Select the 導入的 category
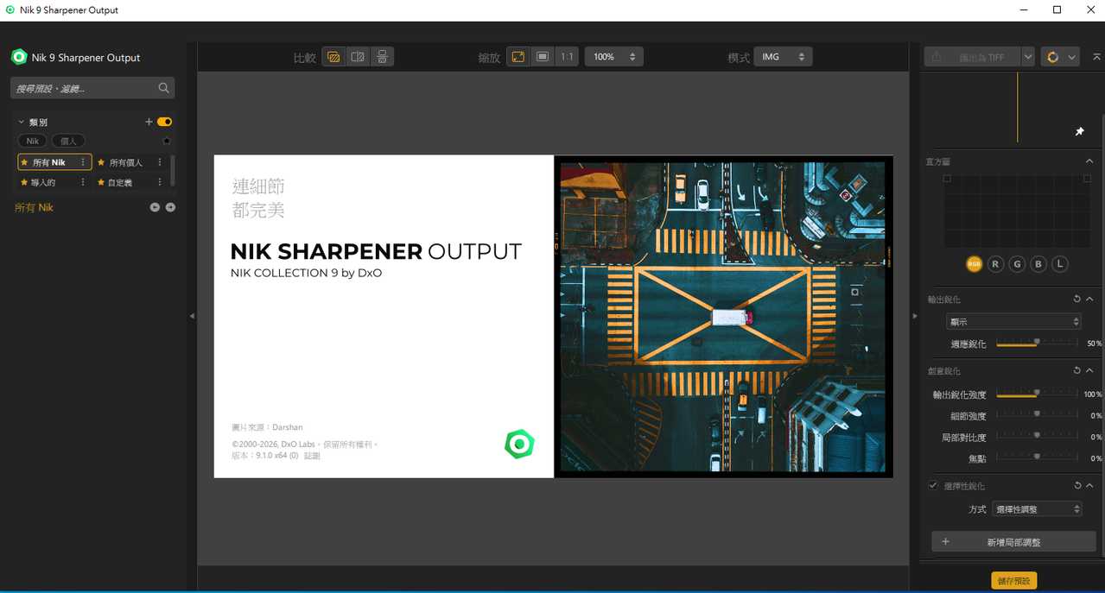Screen dimensions: 1105x593 (44, 182)
